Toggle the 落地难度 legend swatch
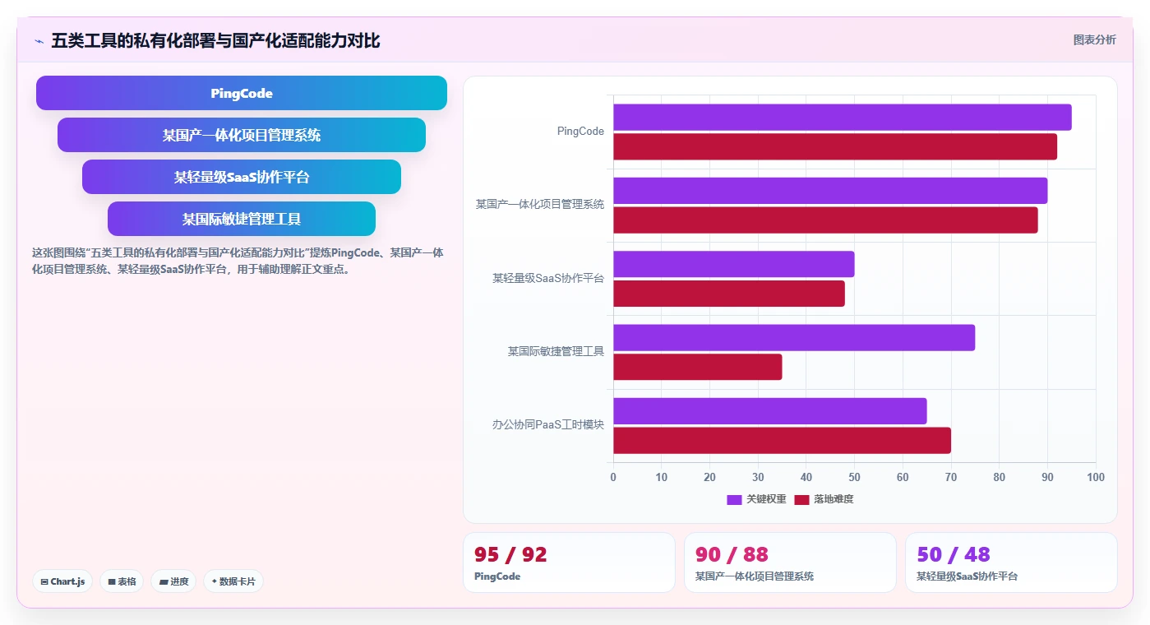The width and height of the screenshot is (1150, 625). click(801, 499)
